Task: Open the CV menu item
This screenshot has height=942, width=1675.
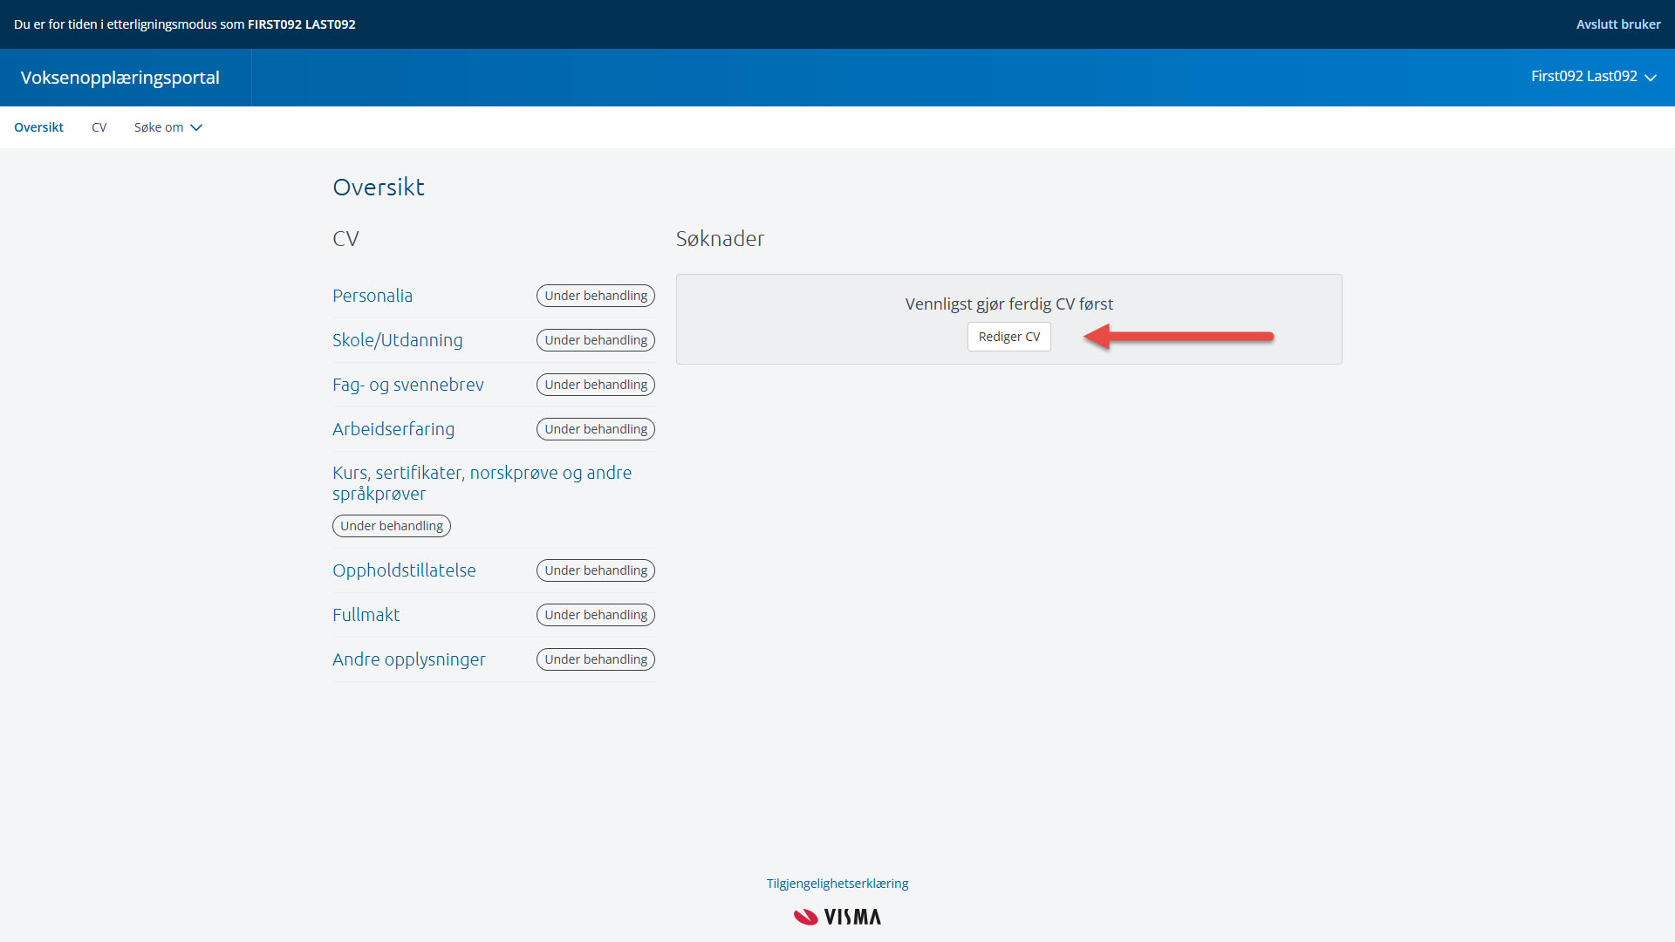Action: click(x=99, y=127)
